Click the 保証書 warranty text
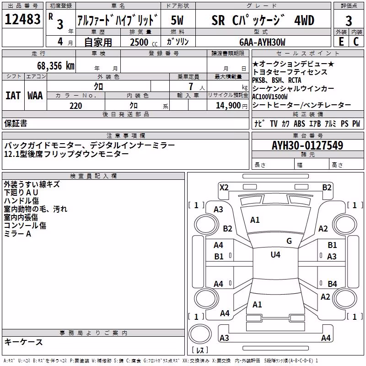 point(16,123)
